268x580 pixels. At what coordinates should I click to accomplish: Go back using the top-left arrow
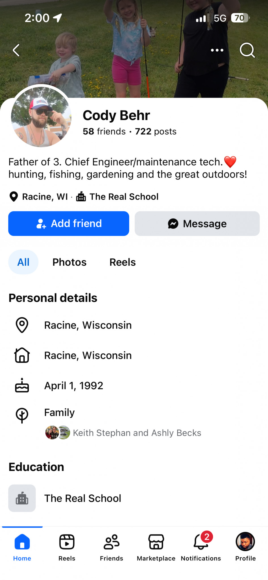point(16,50)
